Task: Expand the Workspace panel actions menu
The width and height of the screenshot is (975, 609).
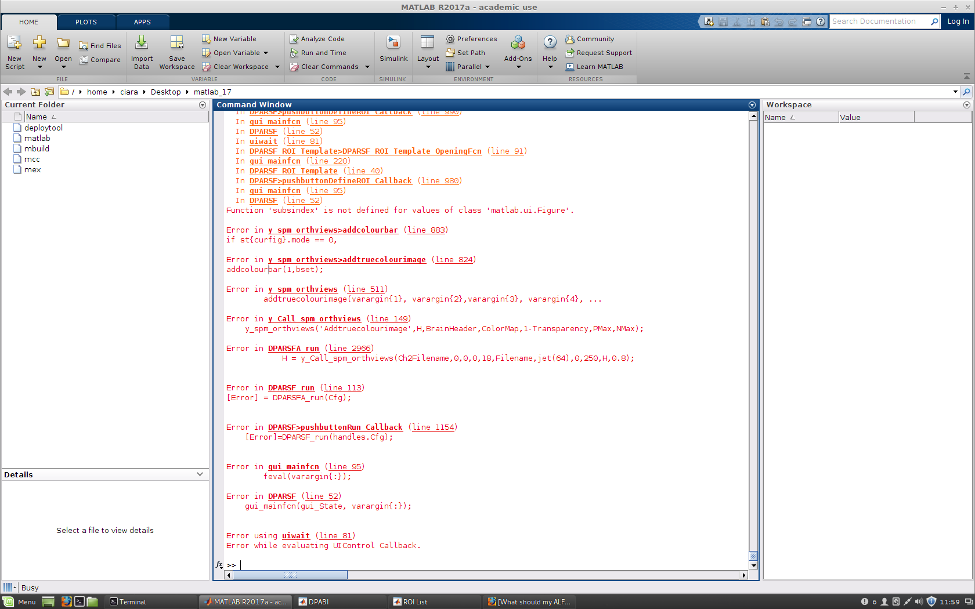Action: [x=967, y=105]
